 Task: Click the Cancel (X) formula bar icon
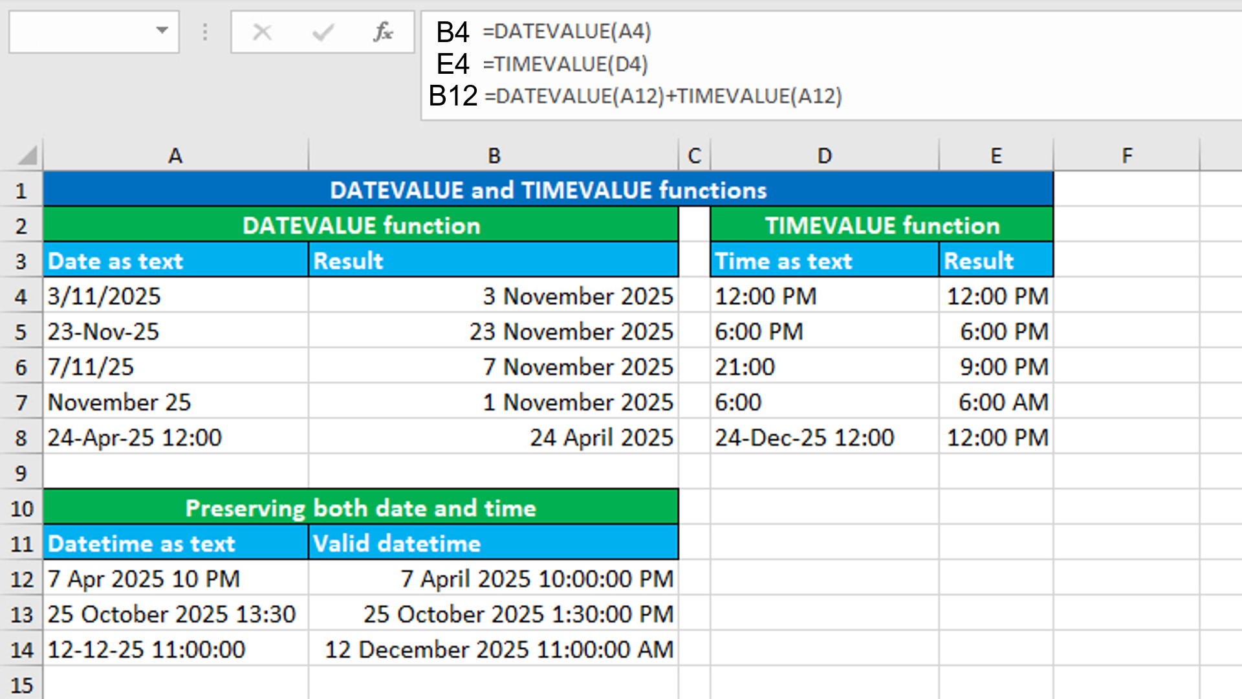pyautogui.click(x=262, y=32)
